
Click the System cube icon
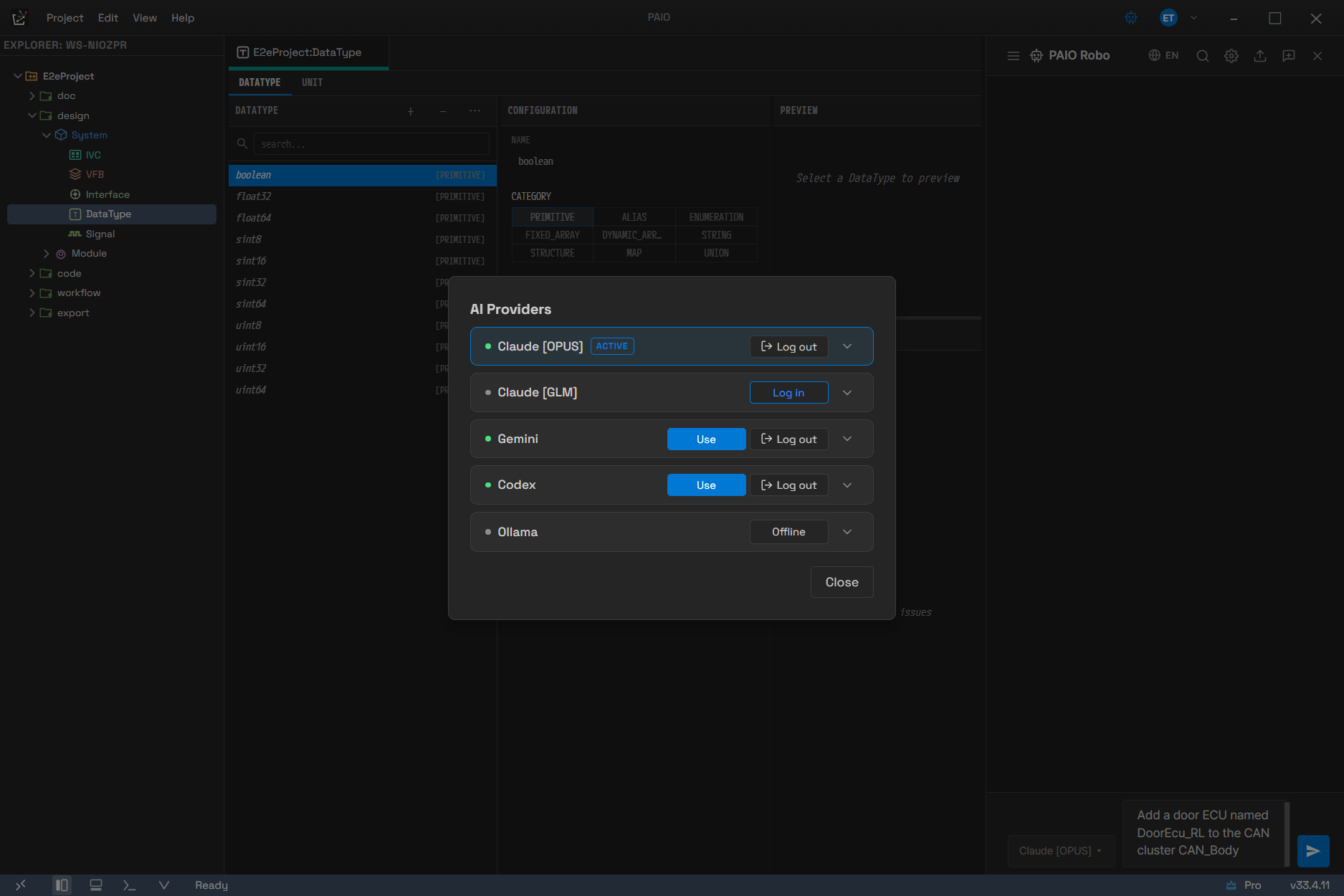point(61,135)
